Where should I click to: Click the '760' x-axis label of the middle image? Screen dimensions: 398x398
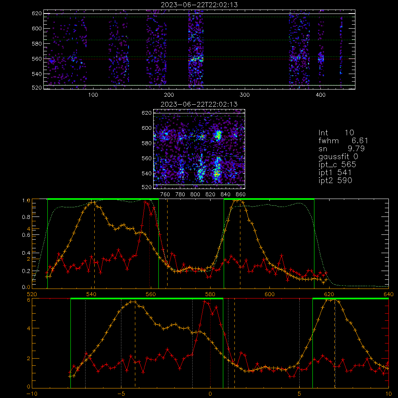pos(165,195)
